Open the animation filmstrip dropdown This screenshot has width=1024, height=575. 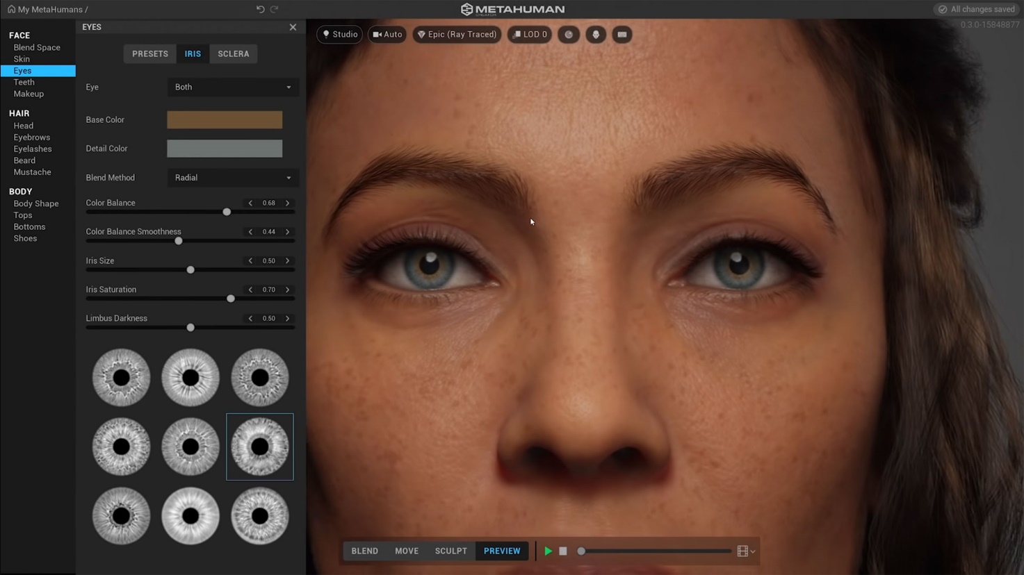click(746, 551)
